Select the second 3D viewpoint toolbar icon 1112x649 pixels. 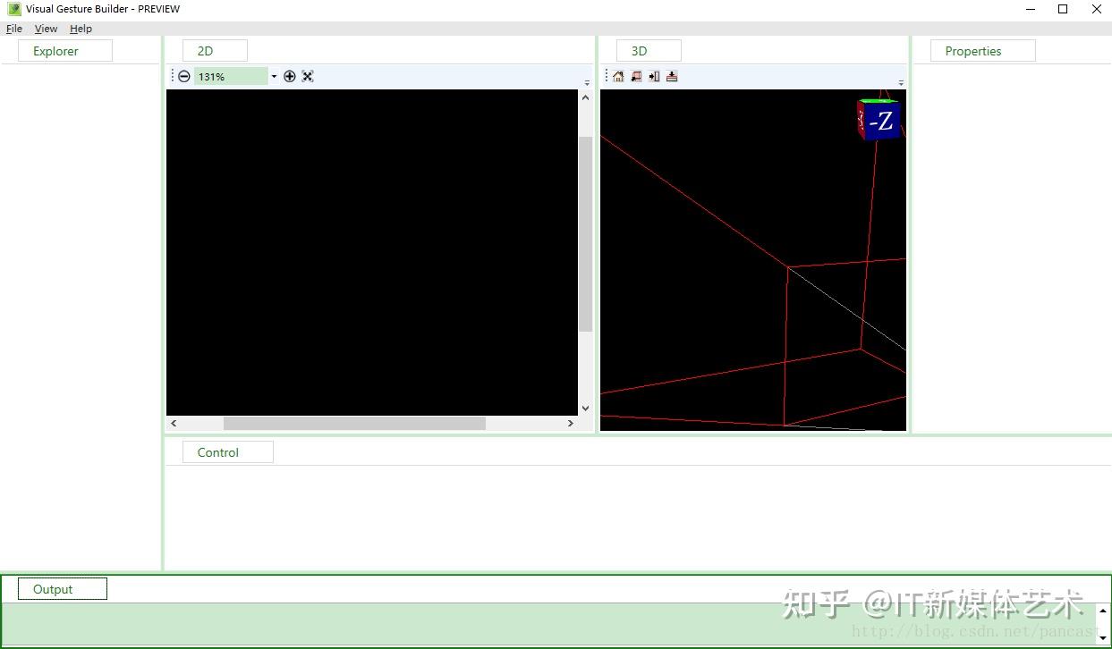coord(636,76)
